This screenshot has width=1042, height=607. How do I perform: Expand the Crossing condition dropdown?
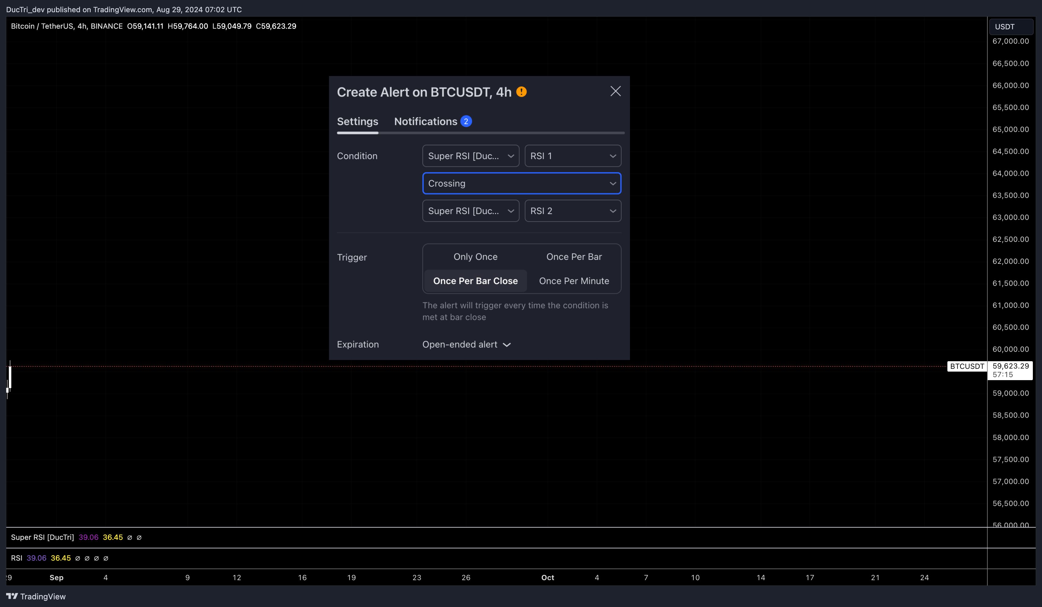(522, 183)
